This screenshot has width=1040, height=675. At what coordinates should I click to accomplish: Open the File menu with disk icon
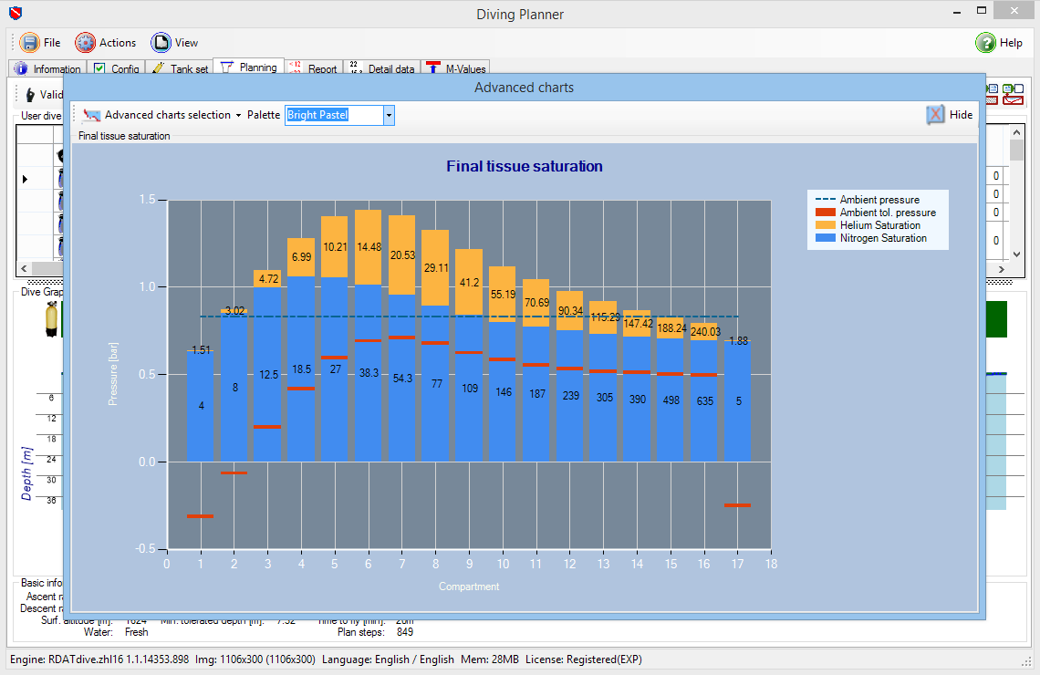pyautogui.click(x=29, y=43)
